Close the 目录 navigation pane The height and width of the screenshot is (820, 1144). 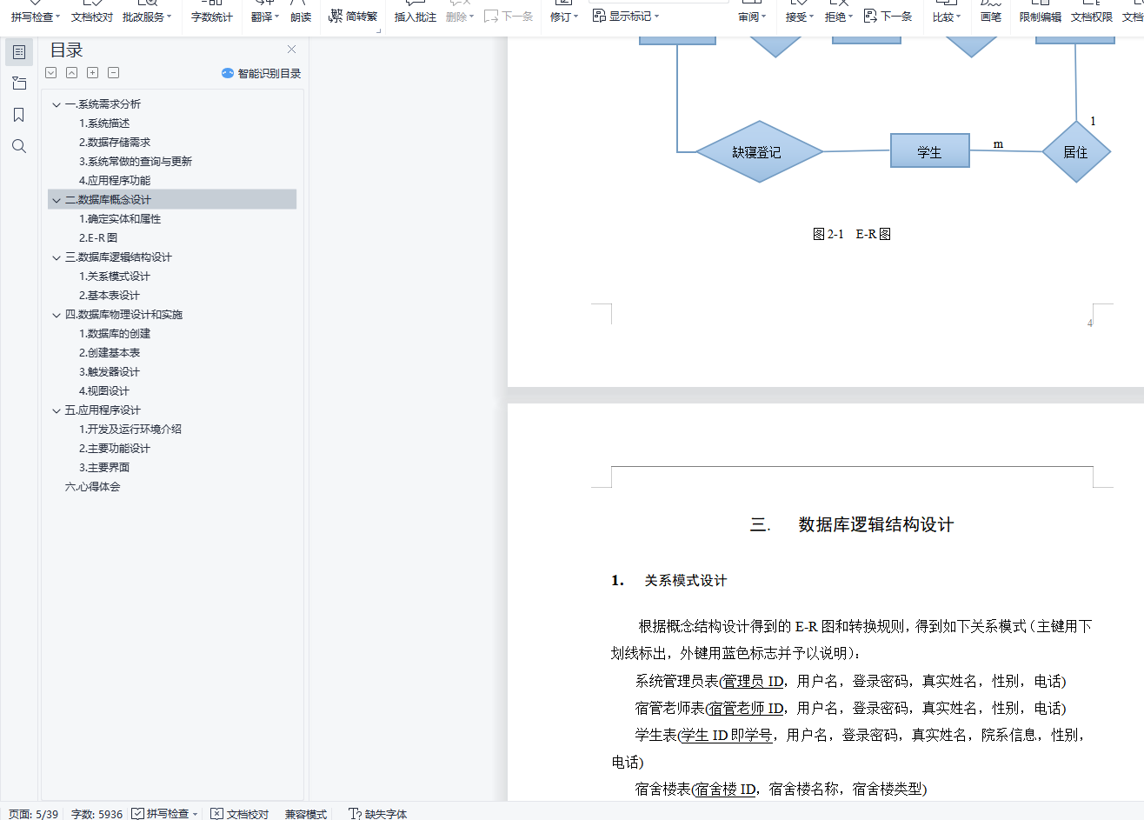point(291,50)
